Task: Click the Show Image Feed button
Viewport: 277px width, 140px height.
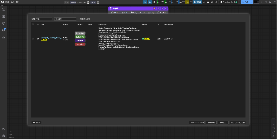Action: coord(229,2)
